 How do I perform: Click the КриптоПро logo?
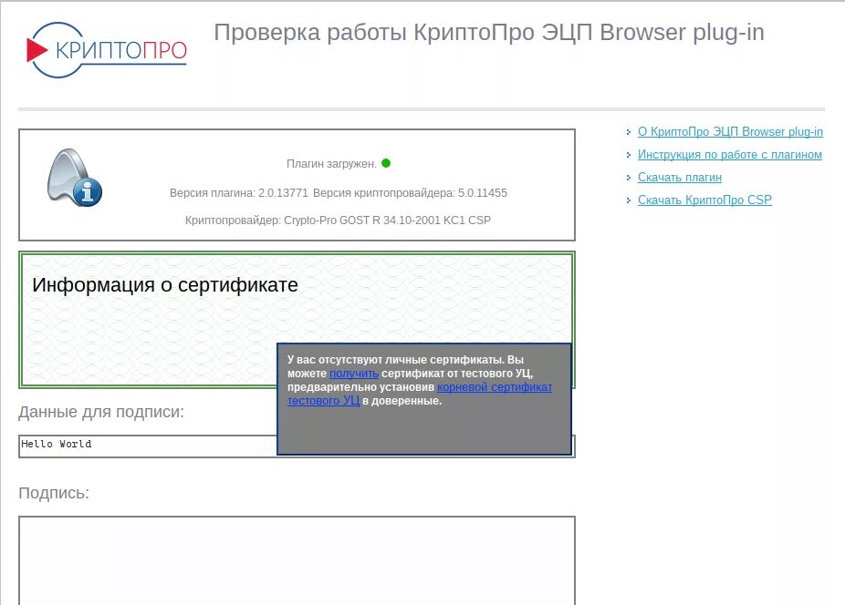point(107,50)
